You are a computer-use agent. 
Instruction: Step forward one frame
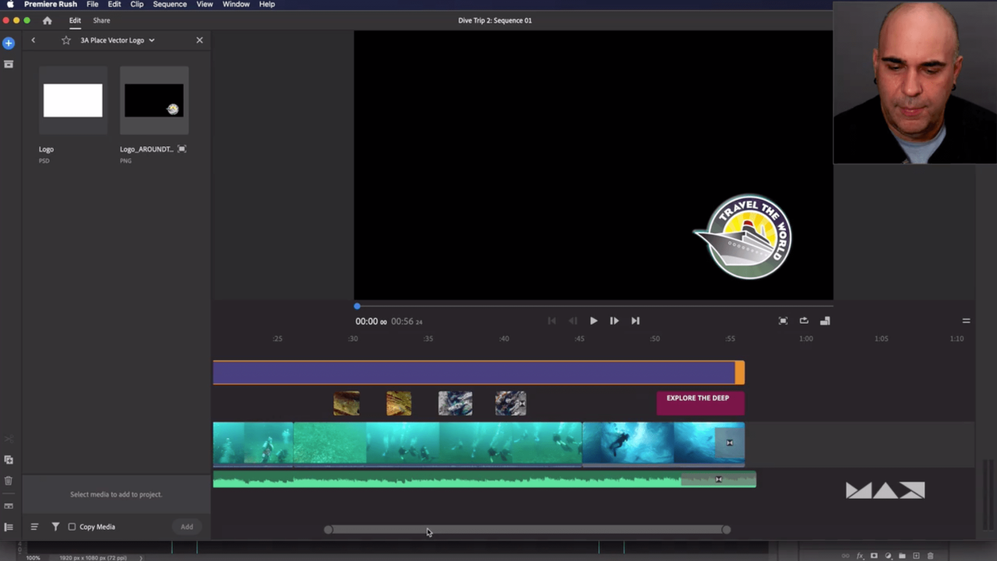click(x=614, y=321)
